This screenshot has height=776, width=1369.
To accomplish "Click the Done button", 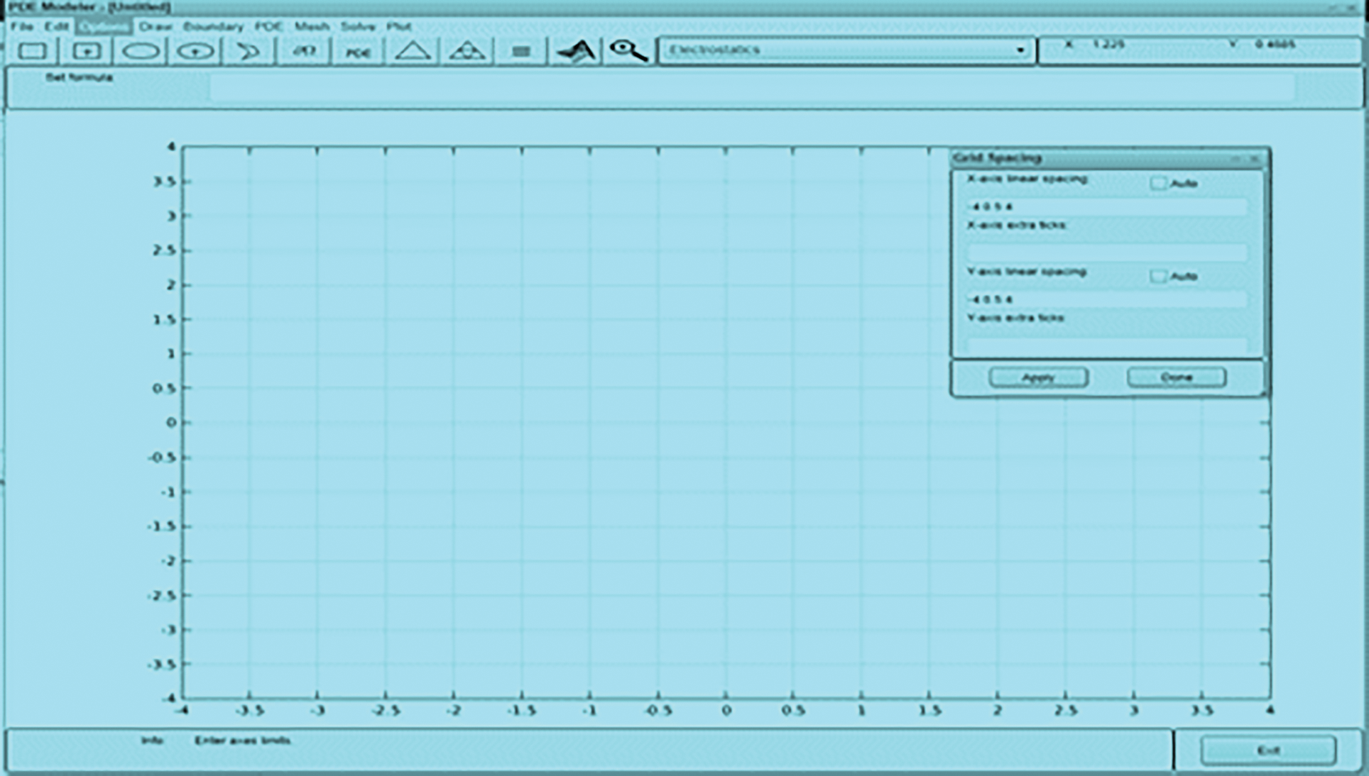I will tap(1176, 377).
